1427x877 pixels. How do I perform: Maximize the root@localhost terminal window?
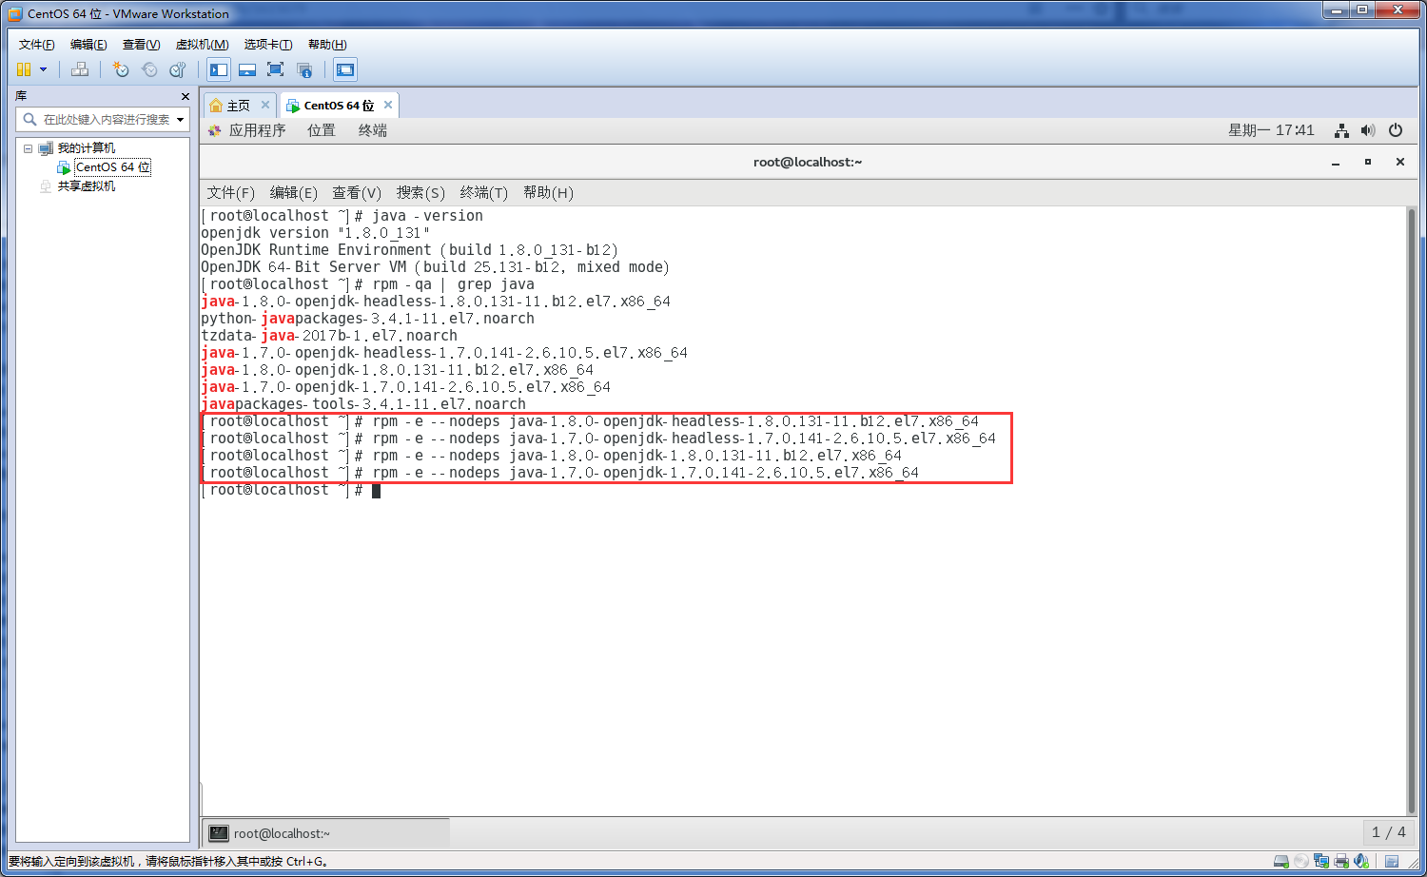(1368, 163)
